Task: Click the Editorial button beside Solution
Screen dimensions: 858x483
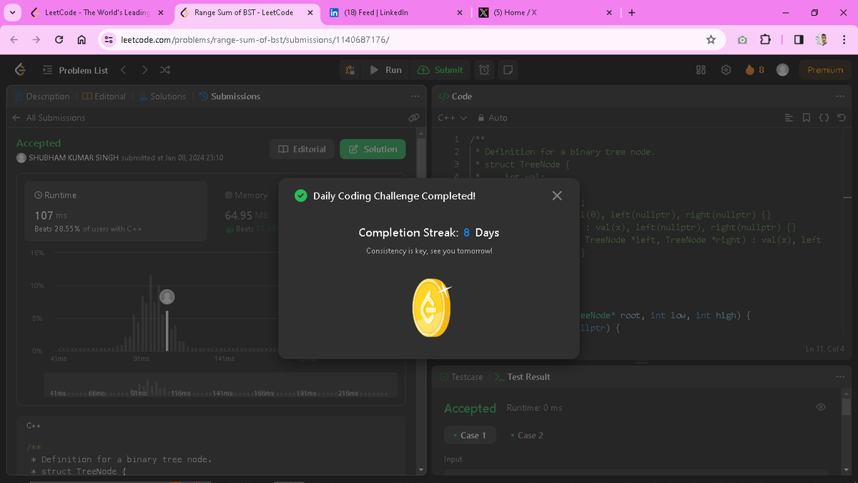Action: coord(302,149)
